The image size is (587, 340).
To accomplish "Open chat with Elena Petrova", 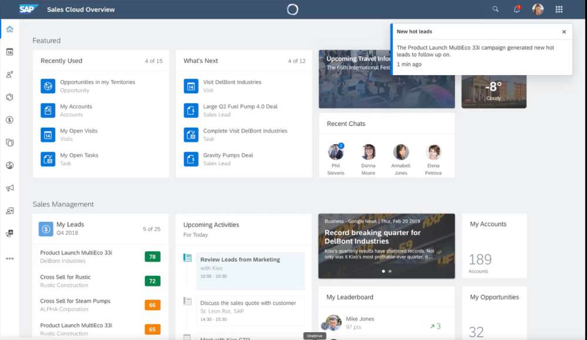I will [x=433, y=159].
